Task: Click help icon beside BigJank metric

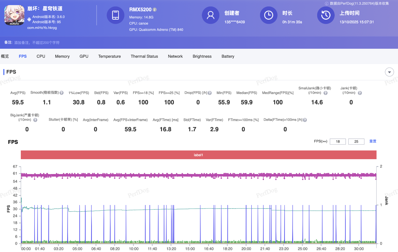Action: coord(35,120)
